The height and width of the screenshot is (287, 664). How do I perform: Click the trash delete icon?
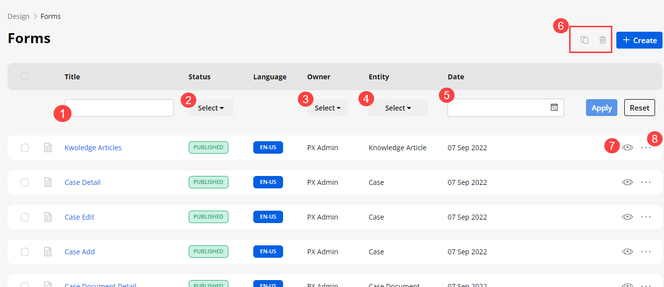coord(602,40)
